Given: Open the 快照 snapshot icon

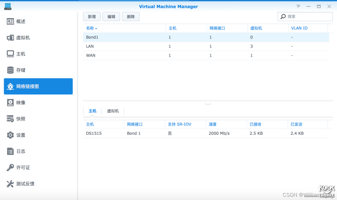Looking at the screenshot, I should coord(10,119).
